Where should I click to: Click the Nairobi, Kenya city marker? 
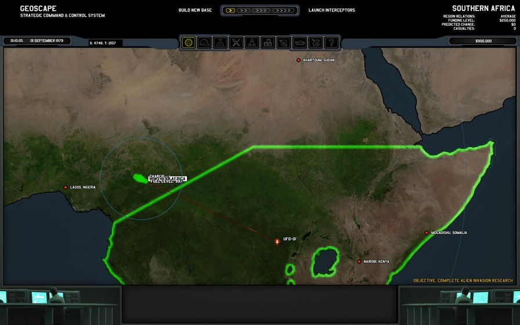[x=359, y=262]
